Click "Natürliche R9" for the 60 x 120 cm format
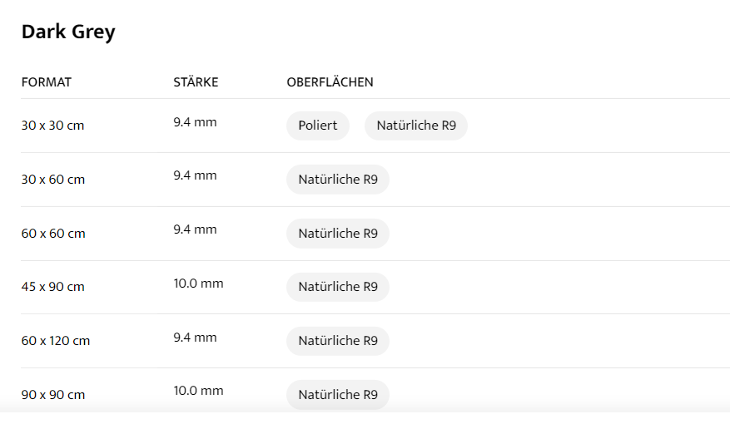Screen dimensions: 730x424 (x=338, y=341)
